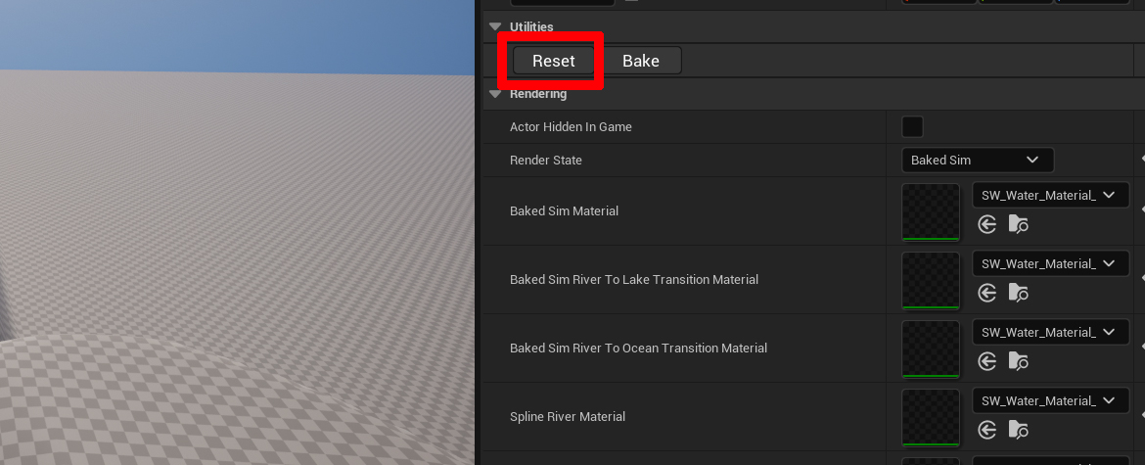Screen dimensions: 1145x465
Task: Use selected asset for Baked Sim Material
Action: tap(987, 225)
